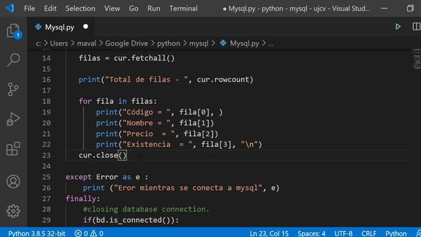Click 'except Error as e :' line
The image size is (421, 237).
pos(107,177)
